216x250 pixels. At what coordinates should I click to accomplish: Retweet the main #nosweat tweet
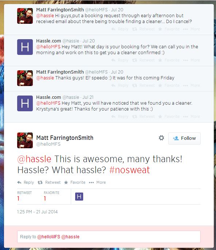pos(49,182)
